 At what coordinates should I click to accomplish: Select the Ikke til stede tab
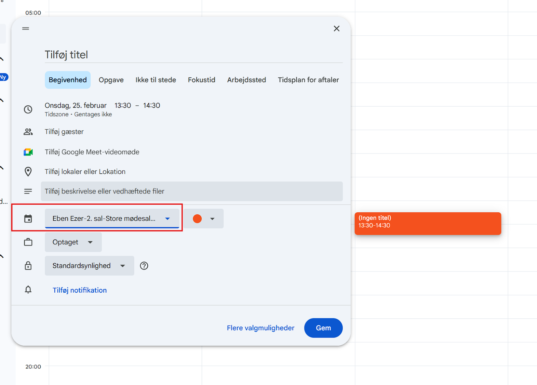pos(156,80)
